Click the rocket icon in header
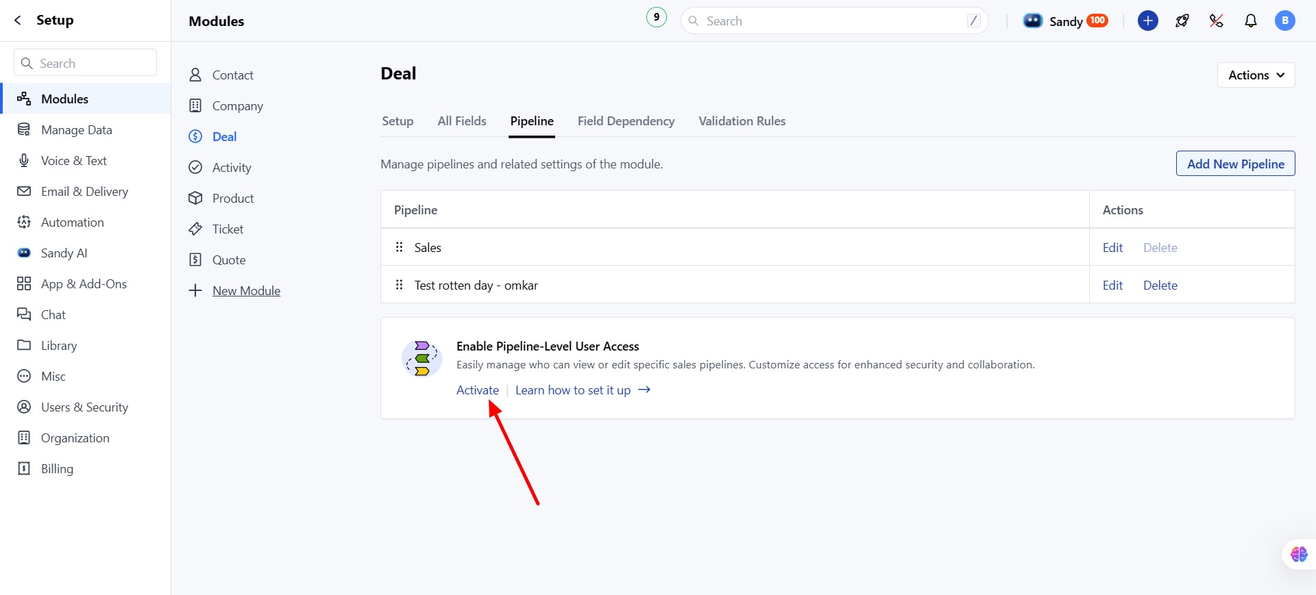Image resolution: width=1316 pixels, height=595 pixels. pyautogui.click(x=1182, y=21)
